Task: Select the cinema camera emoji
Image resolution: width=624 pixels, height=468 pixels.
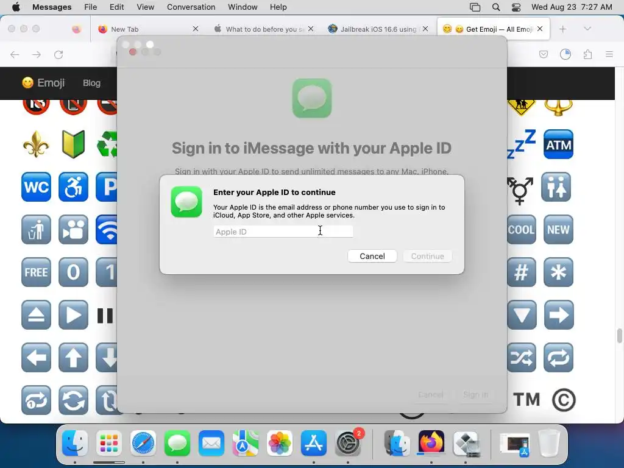Action: tap(73, 230)
